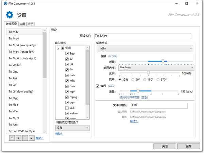Uncheck the webm input format
204x153 pixels.
67,114
